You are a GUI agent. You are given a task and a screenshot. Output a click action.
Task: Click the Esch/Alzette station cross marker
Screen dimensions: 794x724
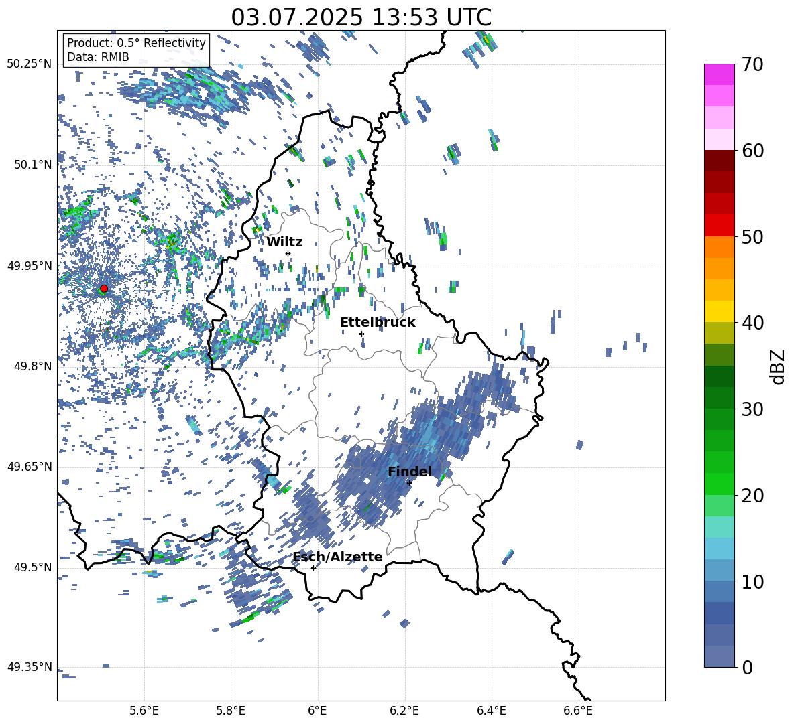coord(313,568)
